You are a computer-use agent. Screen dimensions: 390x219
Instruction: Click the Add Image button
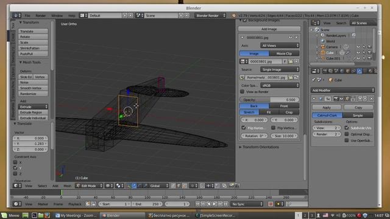click(269, 29)
